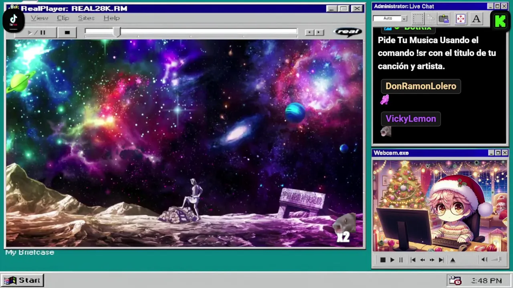Click previous clip arrow in RealPlayer
Screen dimensions: 513x288
(x=309, y=32)
